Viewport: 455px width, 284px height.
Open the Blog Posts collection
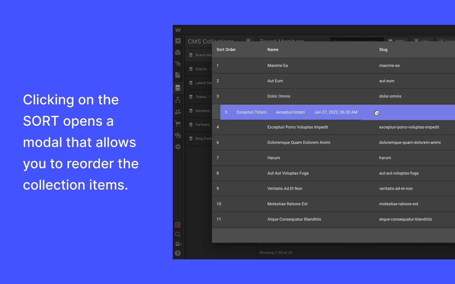(199, 138)
